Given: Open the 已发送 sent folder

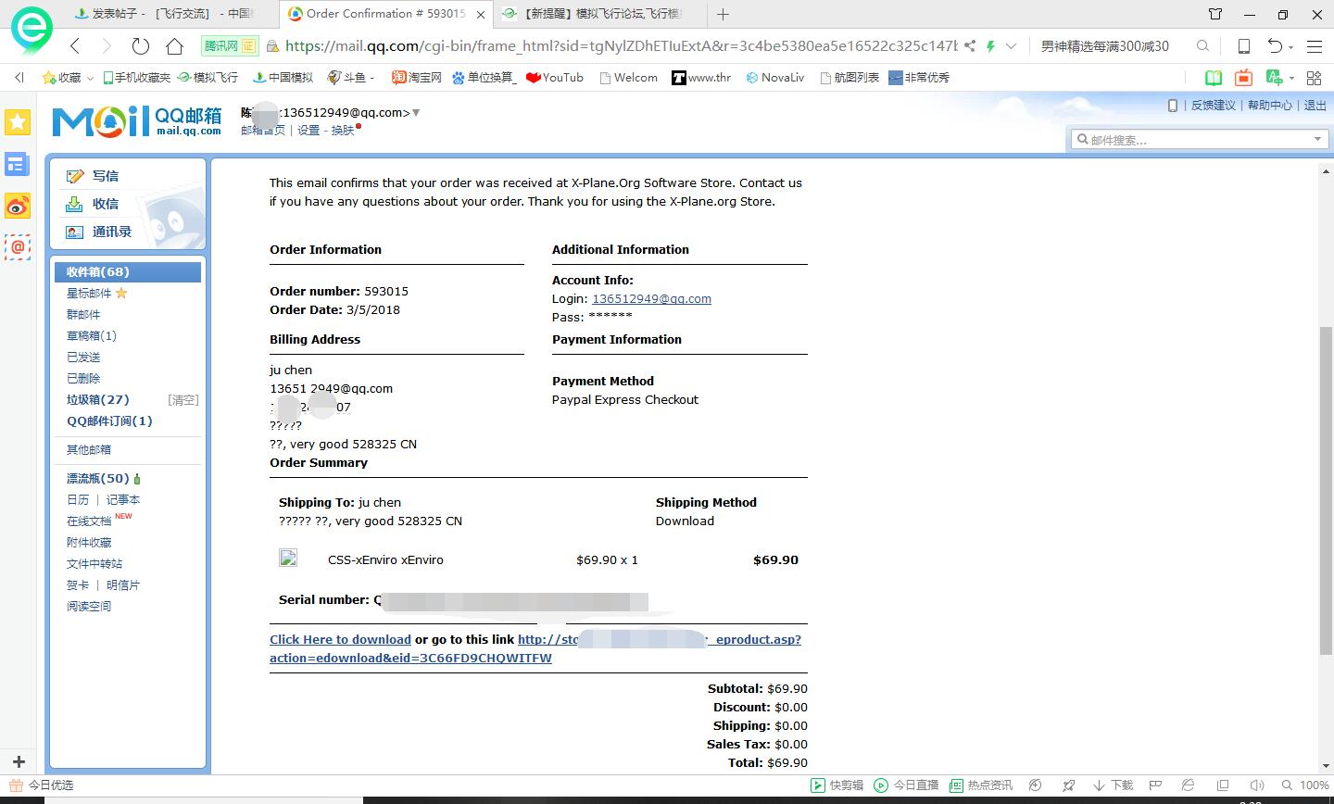Looking at the screenshot, I should point(83,357).
